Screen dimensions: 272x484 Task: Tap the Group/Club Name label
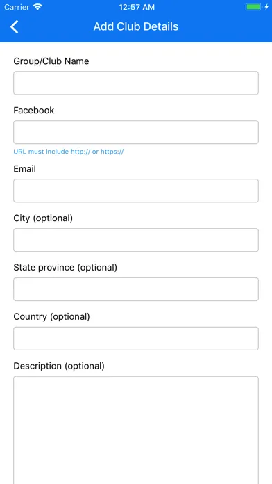click(51, 61)
